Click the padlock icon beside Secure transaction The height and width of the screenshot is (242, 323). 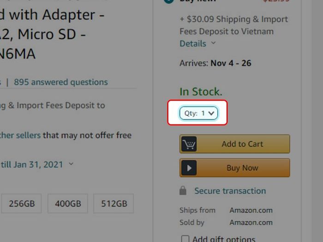tap(183, 190)
